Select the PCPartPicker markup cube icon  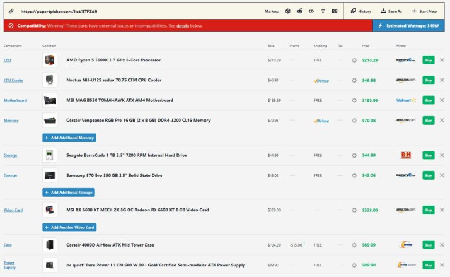[288, 11]
